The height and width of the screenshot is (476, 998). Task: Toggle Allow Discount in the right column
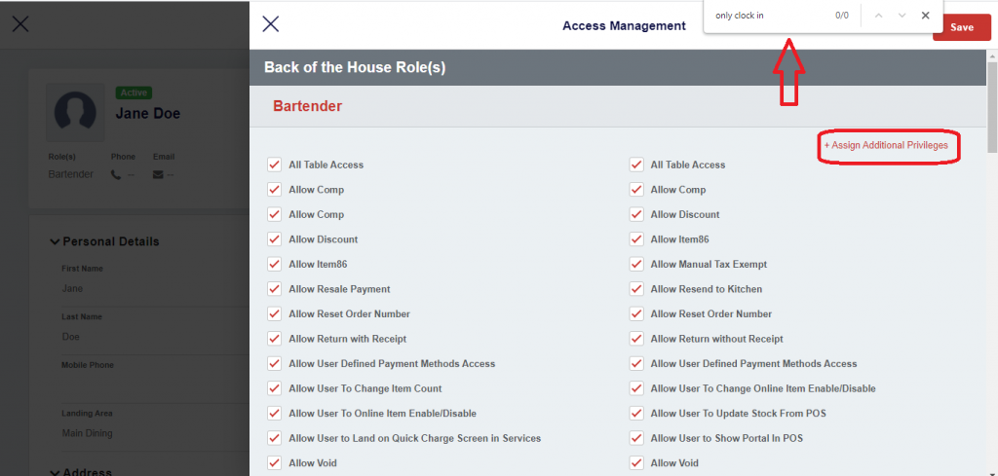(x=635, y=214)
